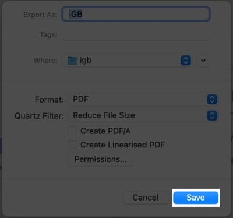The image size is (233, 218).
Task: Click the igb folder name
Action: [x=86, y=61]
